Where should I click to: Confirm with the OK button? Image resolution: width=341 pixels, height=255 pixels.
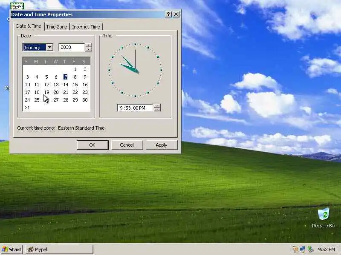click(92, 145)
